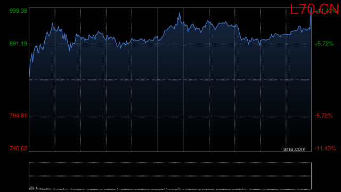Click the +11.43% percentage label at top right
Screen dimensions: 341x192
coord(325,11)
